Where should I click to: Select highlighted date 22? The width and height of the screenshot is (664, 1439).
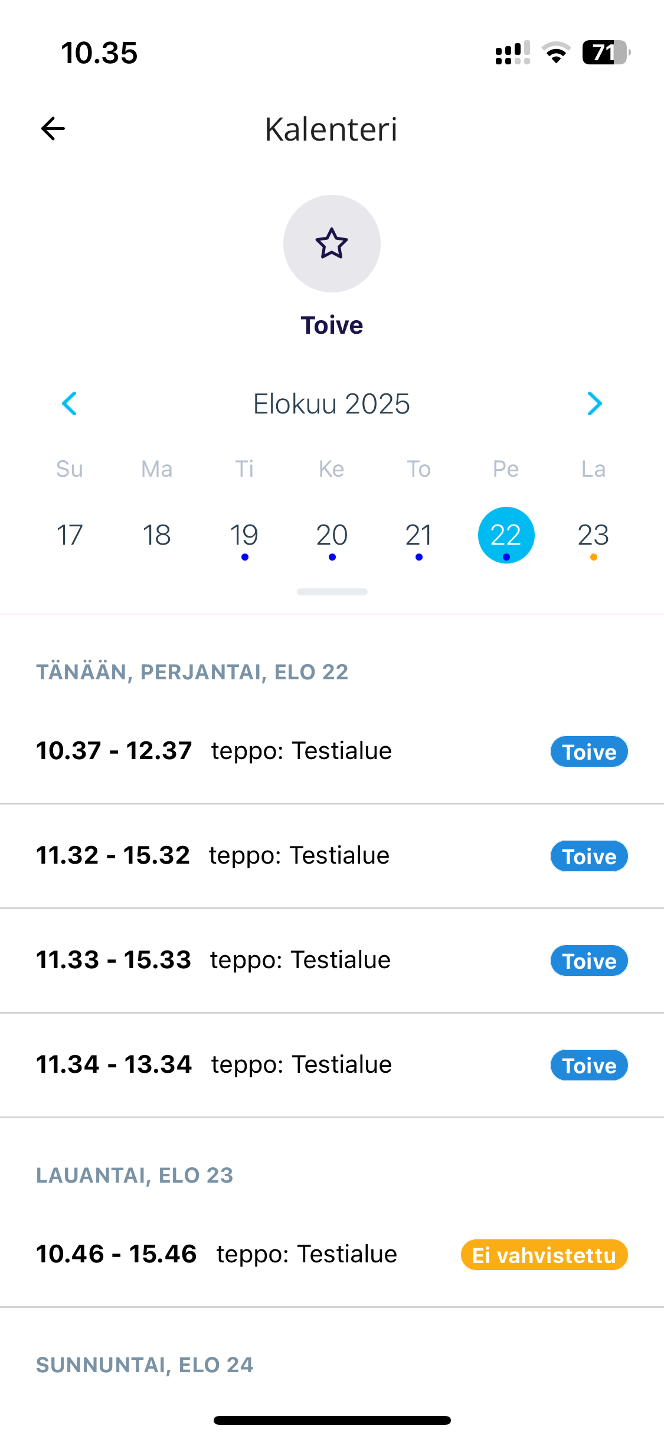click(x=506, y=535)
